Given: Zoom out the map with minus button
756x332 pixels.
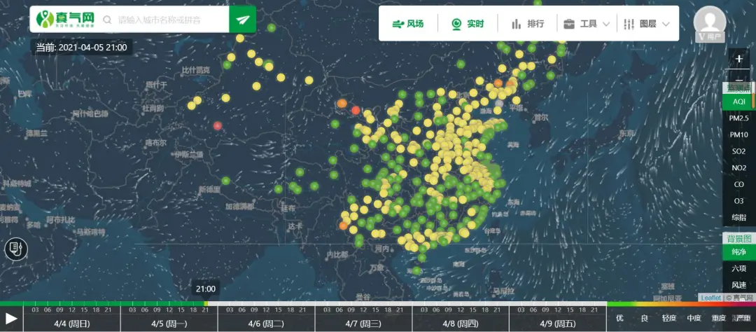Looking at the screenshot, I should (739, 78).
